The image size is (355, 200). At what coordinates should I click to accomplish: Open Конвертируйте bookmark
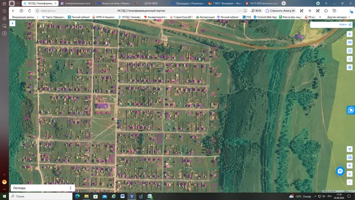(155, 17)
